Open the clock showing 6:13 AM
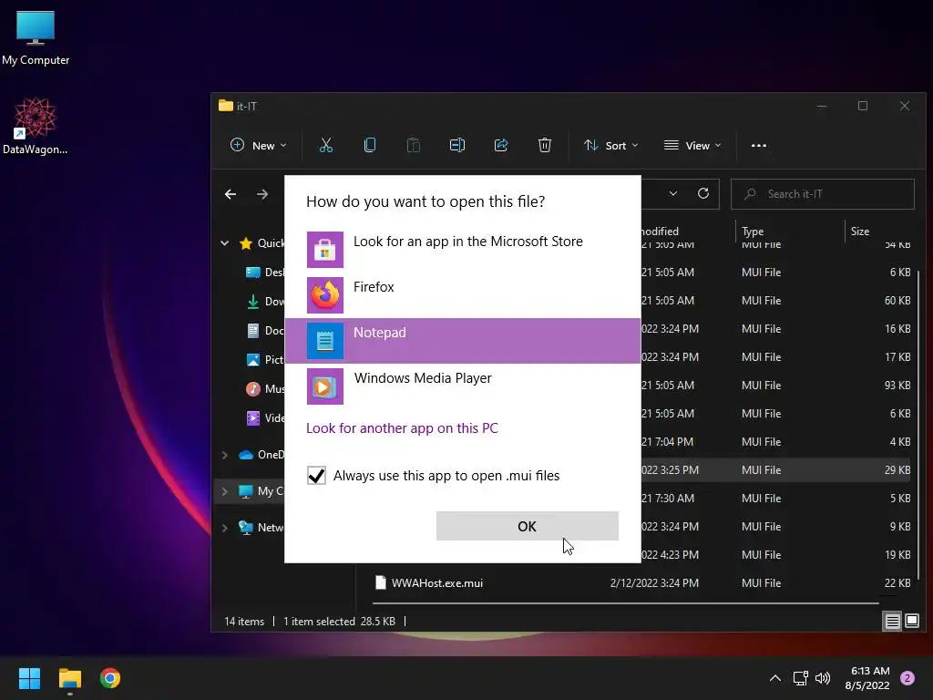 point(867,678)
